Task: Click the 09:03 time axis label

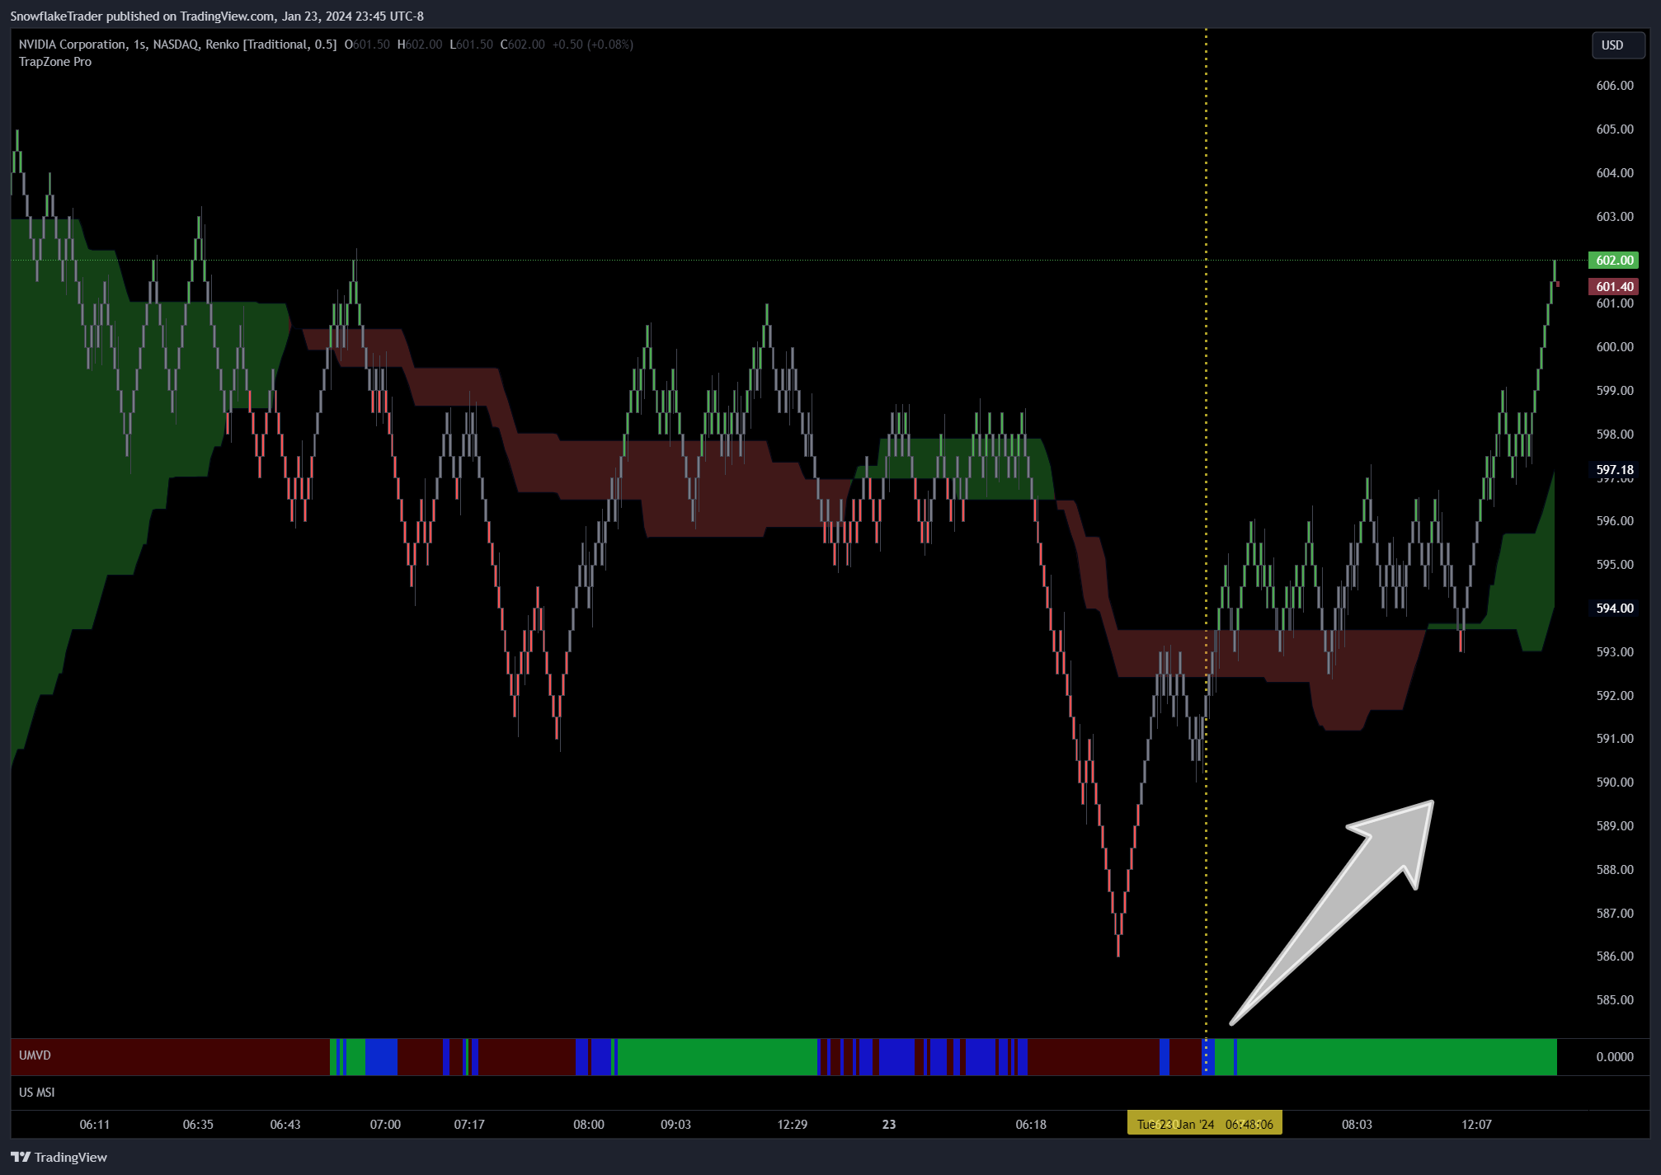Action: pos(675,1124)
